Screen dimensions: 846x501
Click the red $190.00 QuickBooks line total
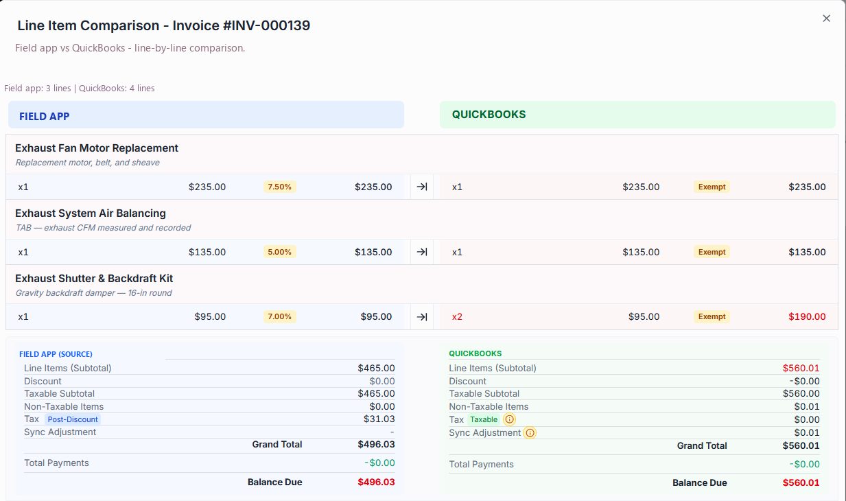tap(807, 317)
